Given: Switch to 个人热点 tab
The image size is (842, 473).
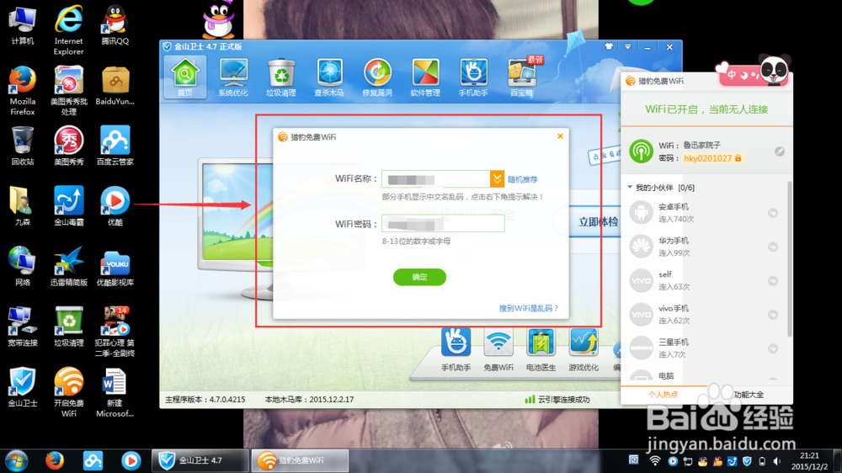Looking at the screenshot, I should 663,395.
